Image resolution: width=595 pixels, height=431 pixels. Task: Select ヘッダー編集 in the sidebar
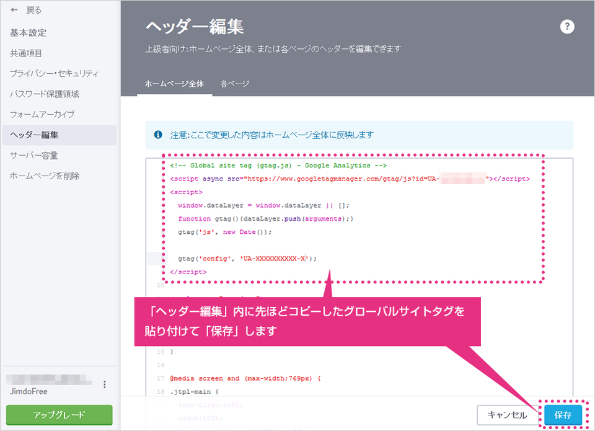(x=59, y=135)
